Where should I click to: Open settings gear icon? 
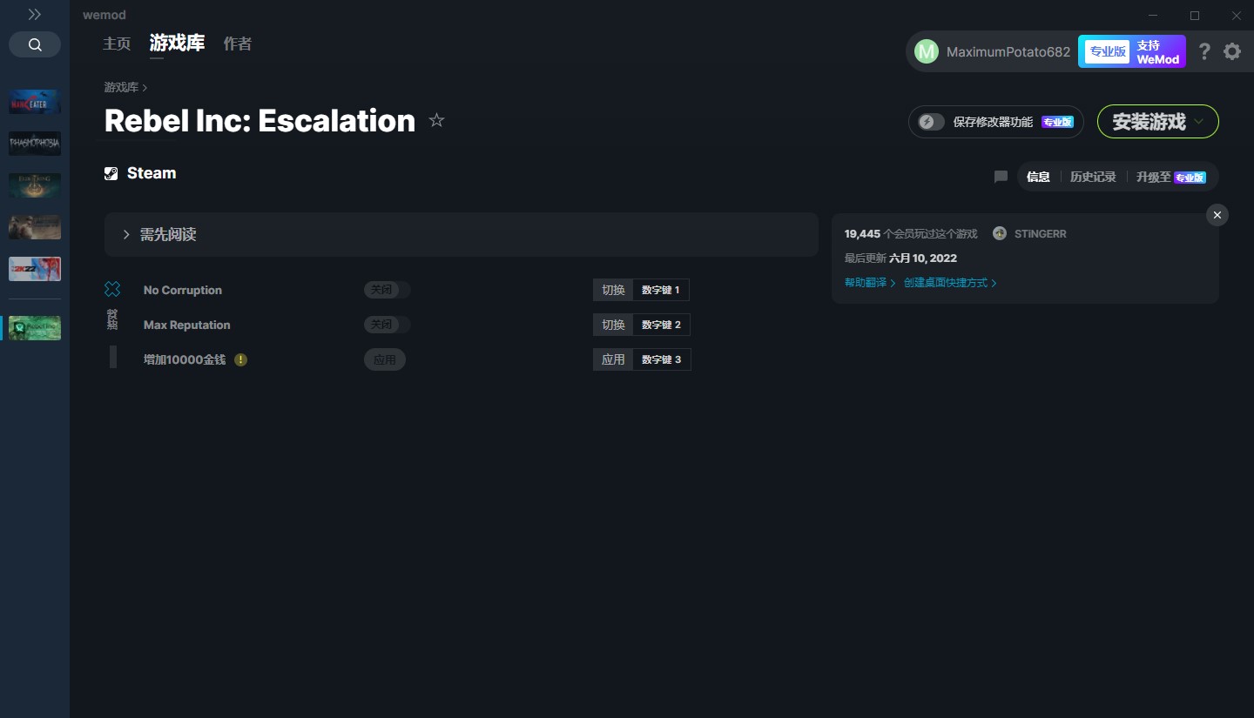pyautogui.click(x=1232, y=51)
